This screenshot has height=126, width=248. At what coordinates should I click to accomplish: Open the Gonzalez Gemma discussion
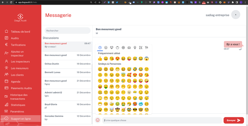67,118
